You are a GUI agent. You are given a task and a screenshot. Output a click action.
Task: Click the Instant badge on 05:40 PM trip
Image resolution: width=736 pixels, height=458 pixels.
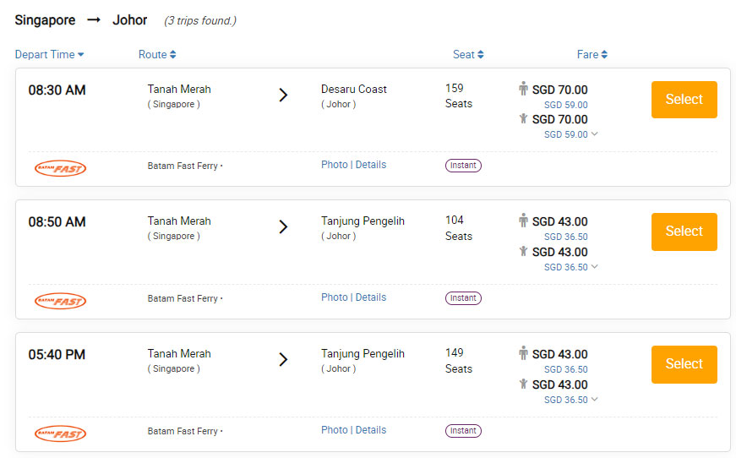point(463,431)
